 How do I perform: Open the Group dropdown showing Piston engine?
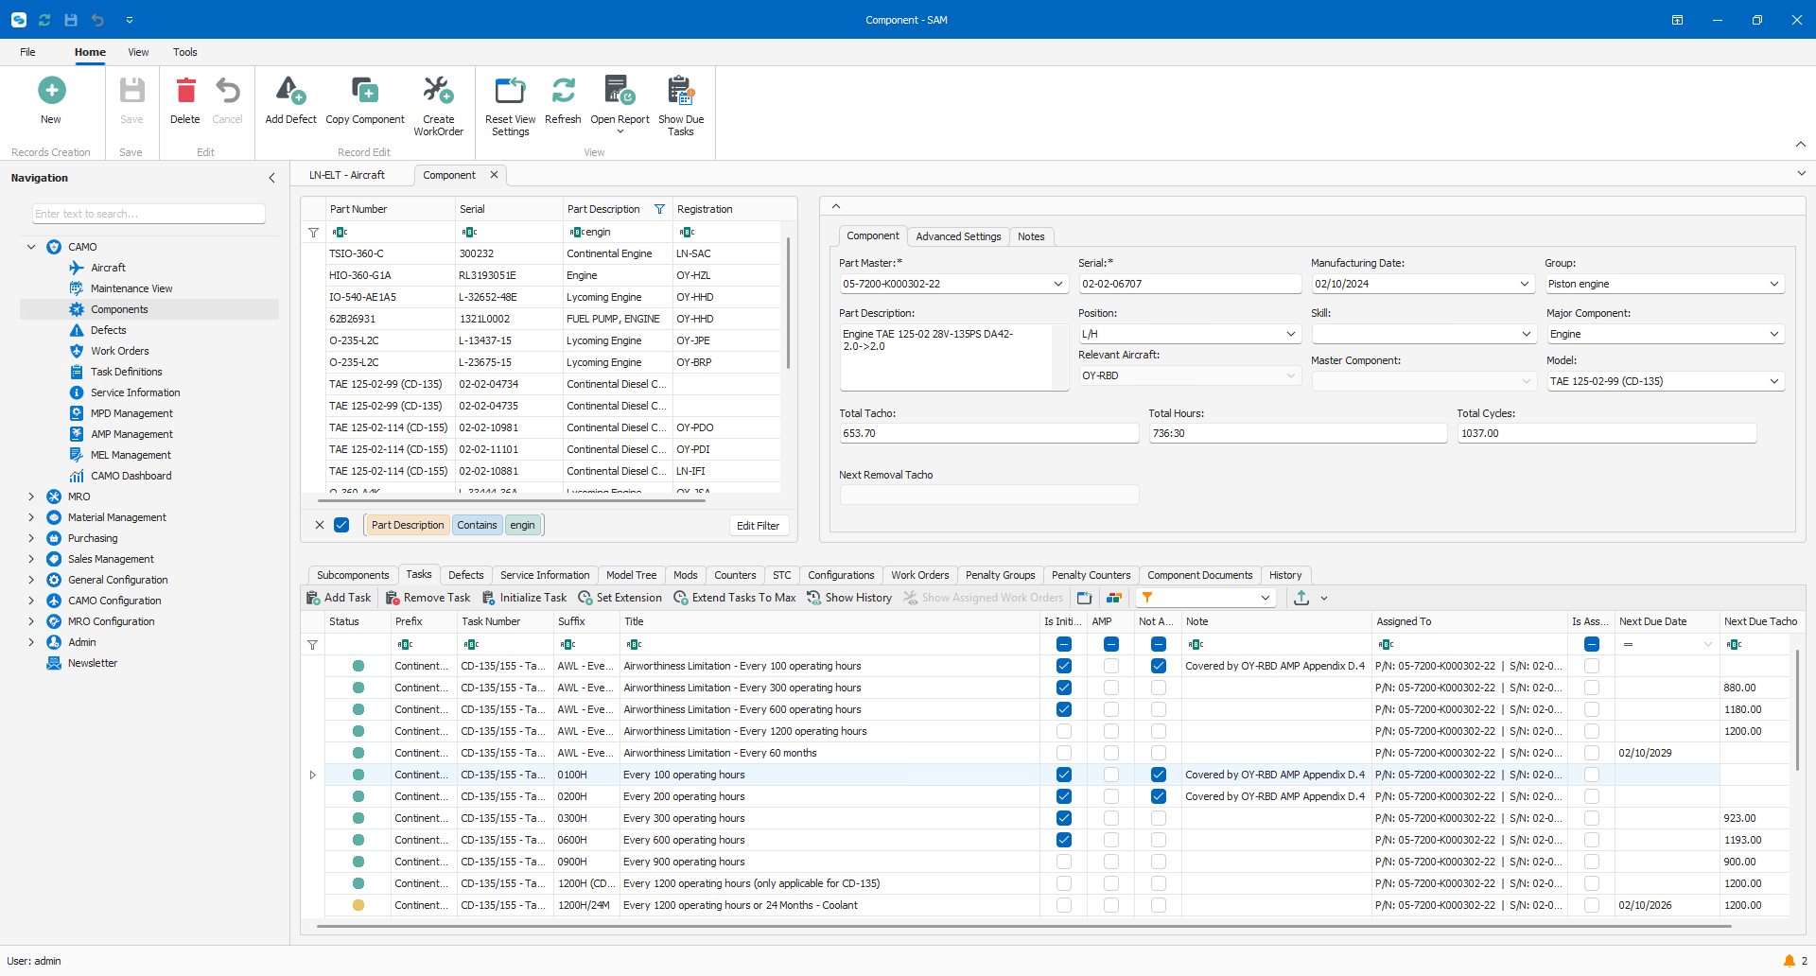(x=1774, y=284)
